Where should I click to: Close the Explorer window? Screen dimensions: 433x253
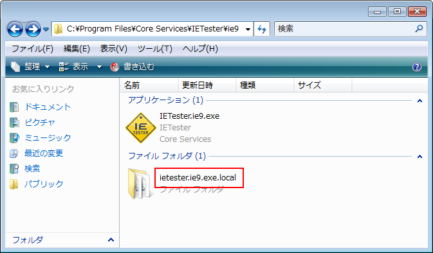pos(418,12)
